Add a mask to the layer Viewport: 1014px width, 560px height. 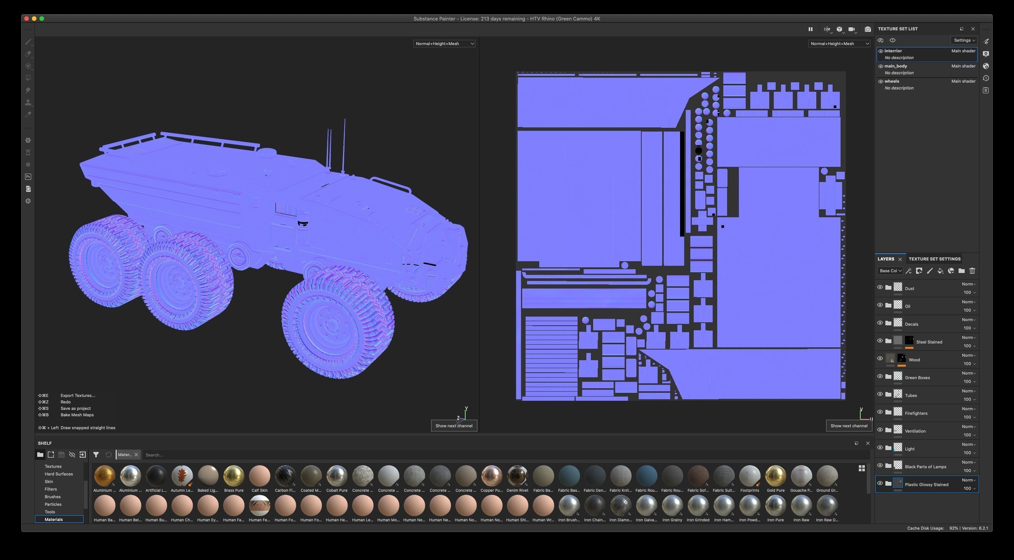[x=919, y=271]
